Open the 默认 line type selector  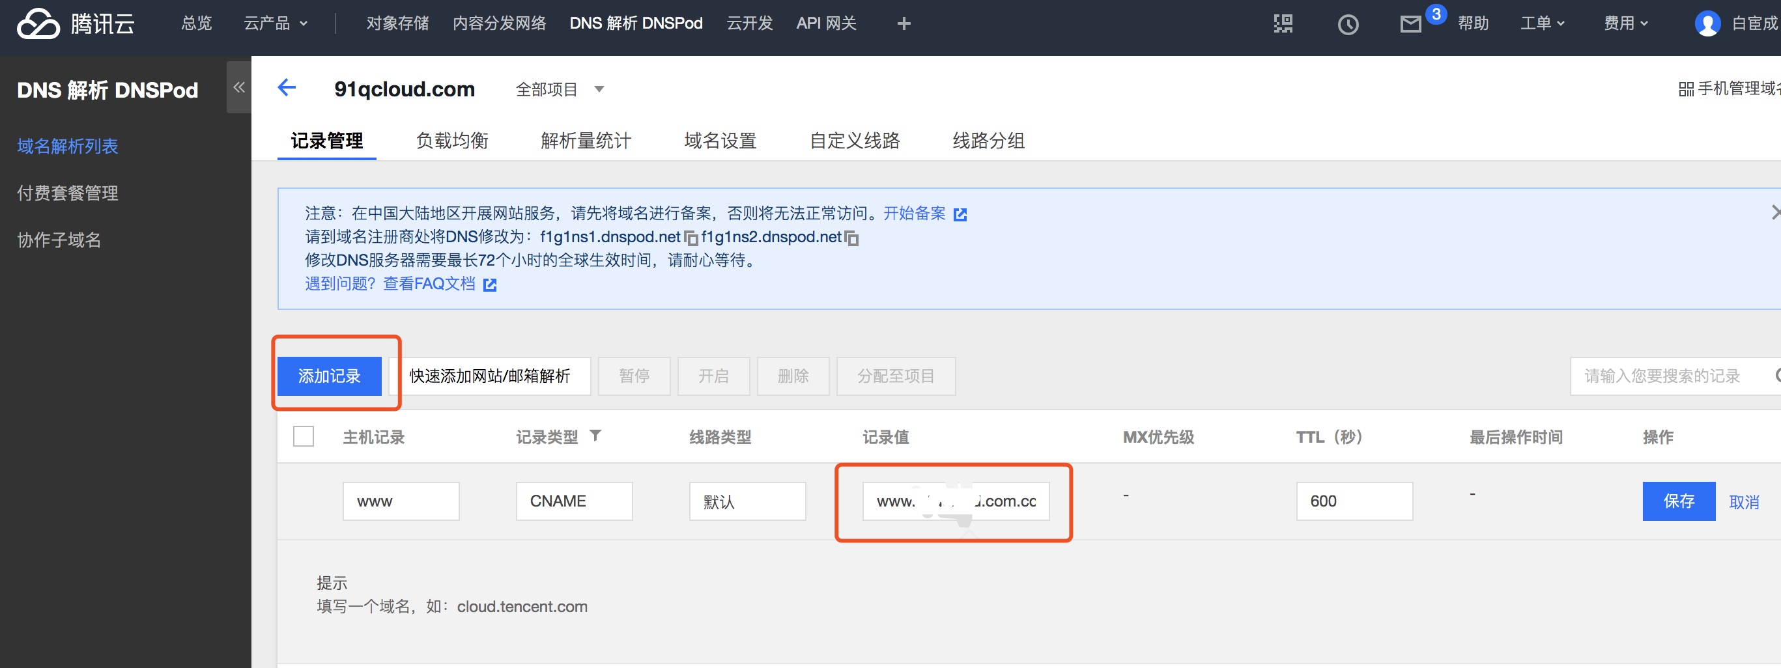(x=747, y=501)
